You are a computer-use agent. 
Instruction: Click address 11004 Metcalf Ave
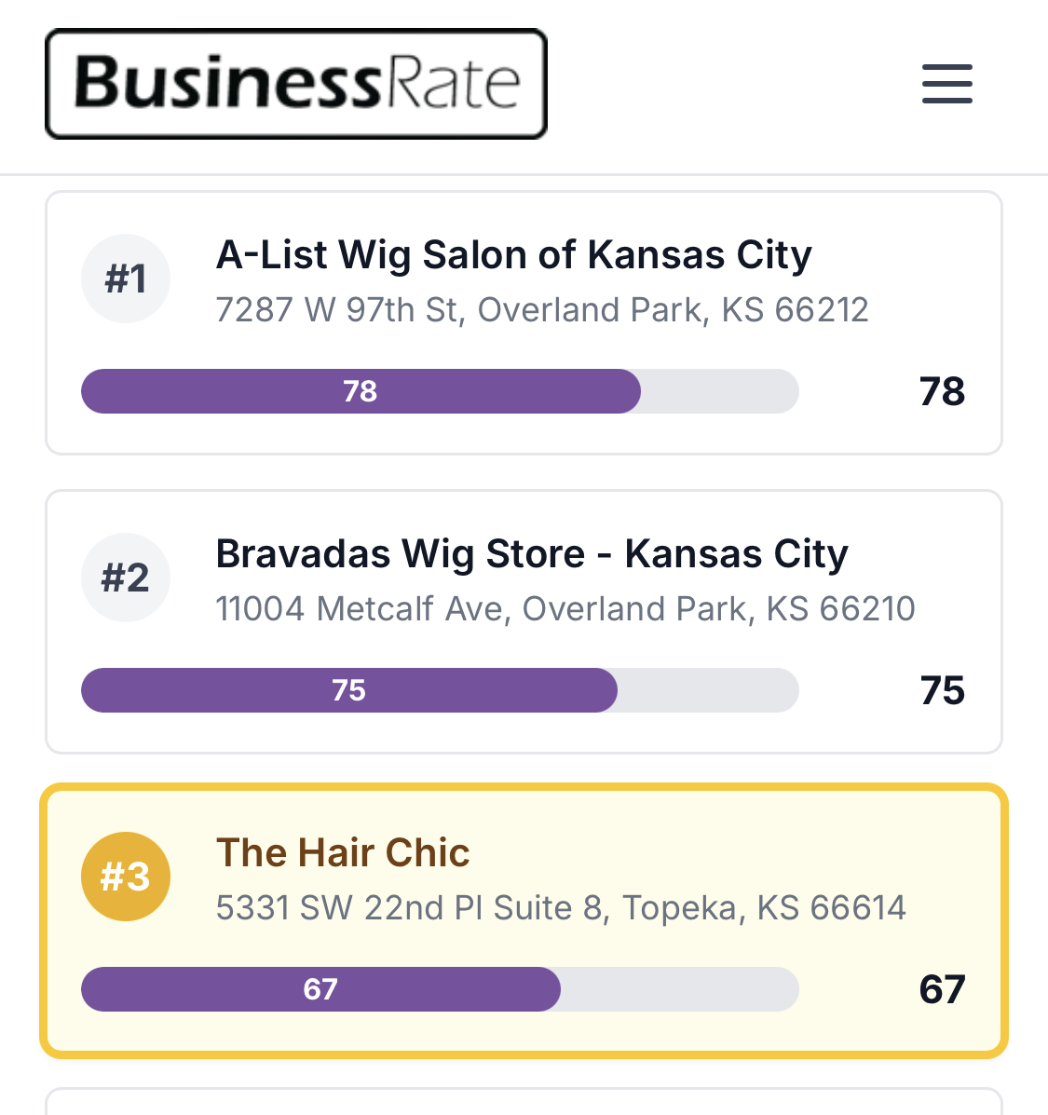[x=565, y=609]
